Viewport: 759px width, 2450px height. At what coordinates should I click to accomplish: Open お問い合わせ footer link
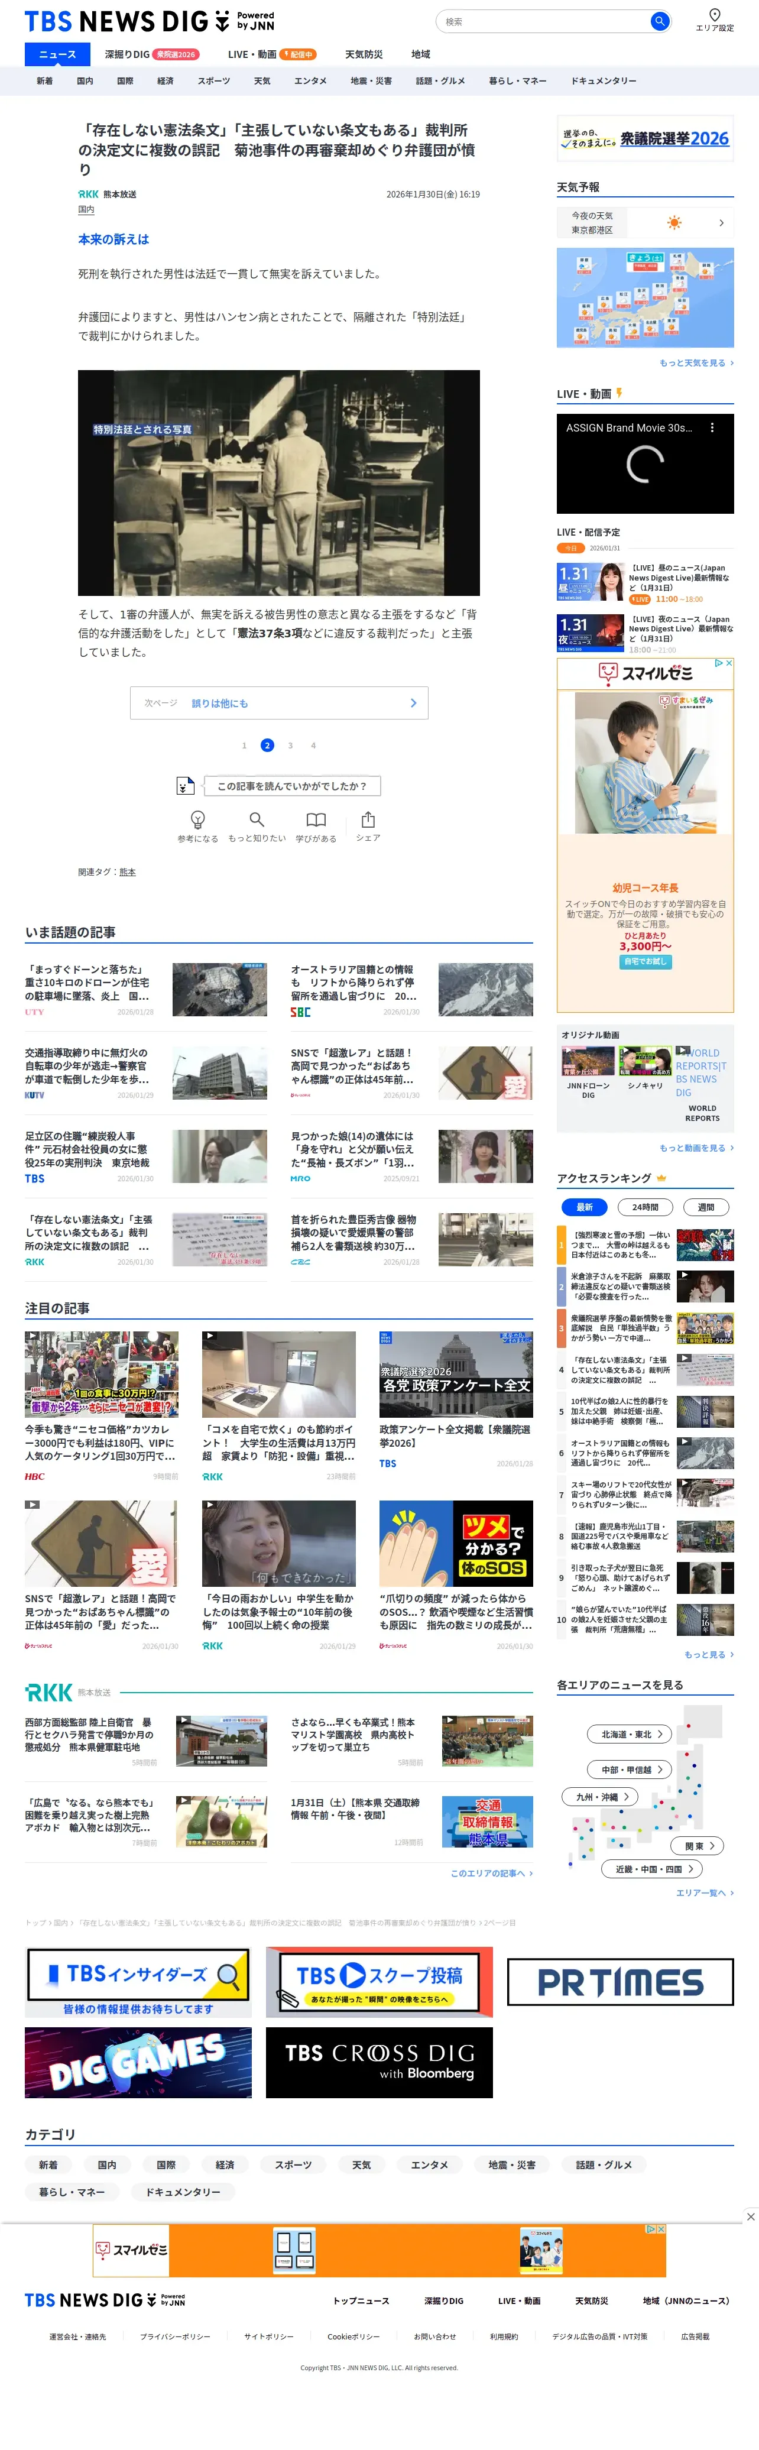(434, 2336)
